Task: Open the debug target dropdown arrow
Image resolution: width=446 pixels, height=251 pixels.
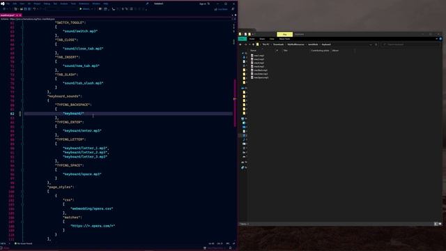Action: pos(92,9)
